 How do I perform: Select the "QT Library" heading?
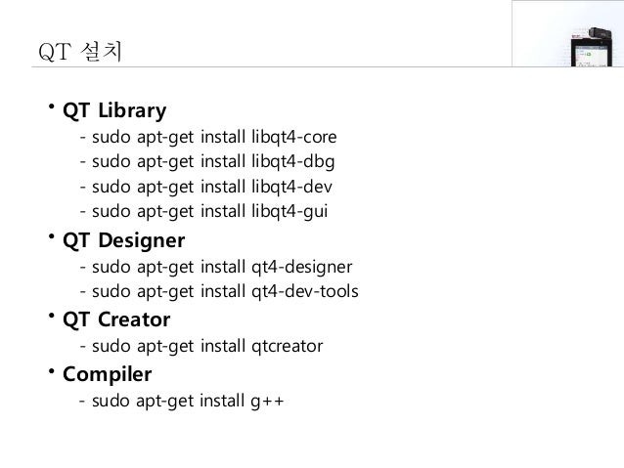(x=114, y=111)
